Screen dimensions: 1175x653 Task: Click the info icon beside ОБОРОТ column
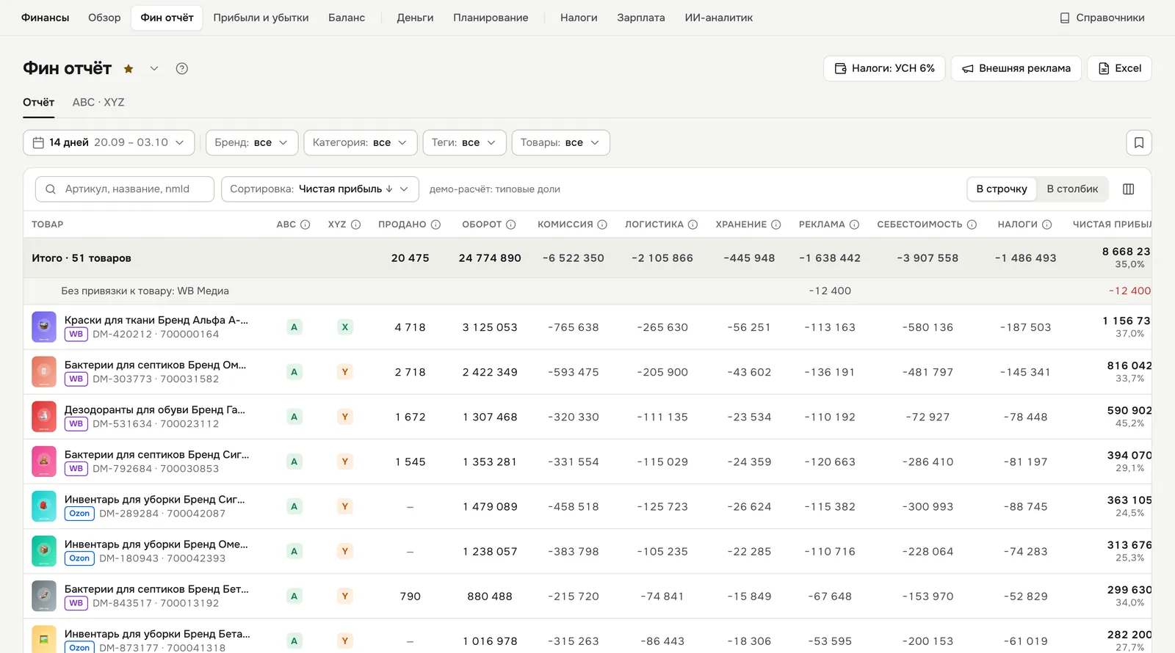(x=511, y=225)
